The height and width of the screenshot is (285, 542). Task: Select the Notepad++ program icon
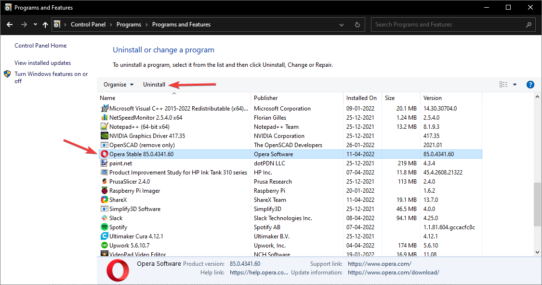(x=105, y=126)
